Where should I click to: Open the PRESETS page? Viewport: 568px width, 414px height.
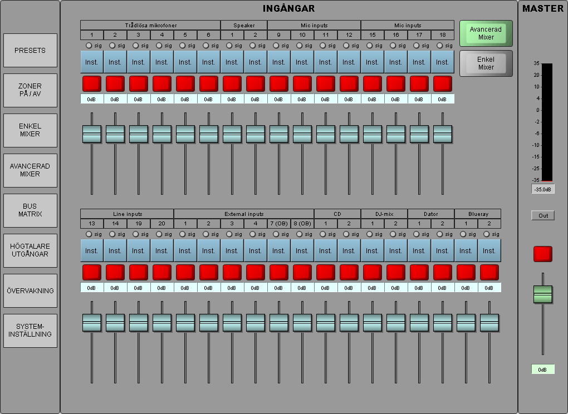point(30,50)
